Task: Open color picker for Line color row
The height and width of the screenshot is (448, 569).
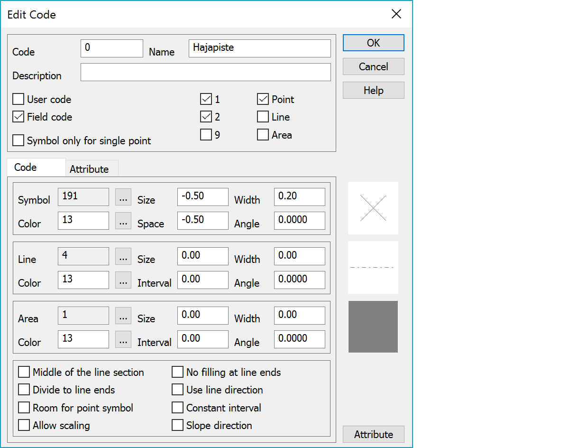Action: point(123,280)
